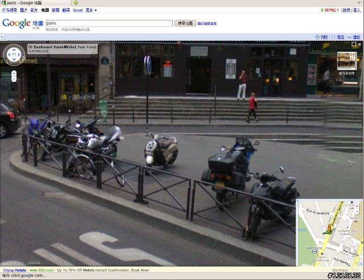Expand the left side panel arrow
364x280 pixels.
point(2,37)
